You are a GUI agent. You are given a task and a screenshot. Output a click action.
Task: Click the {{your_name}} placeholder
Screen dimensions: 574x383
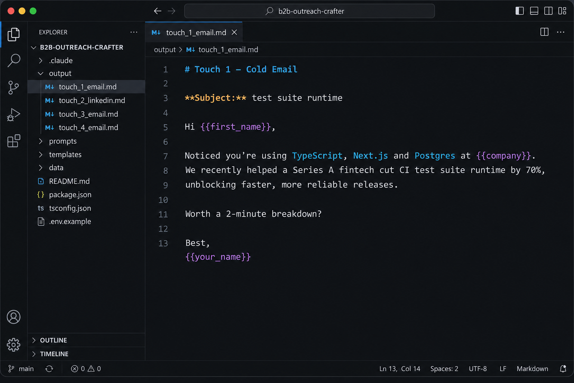(218, 257)
